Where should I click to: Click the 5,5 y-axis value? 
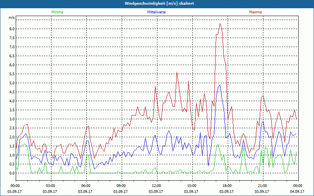point(12,74)
